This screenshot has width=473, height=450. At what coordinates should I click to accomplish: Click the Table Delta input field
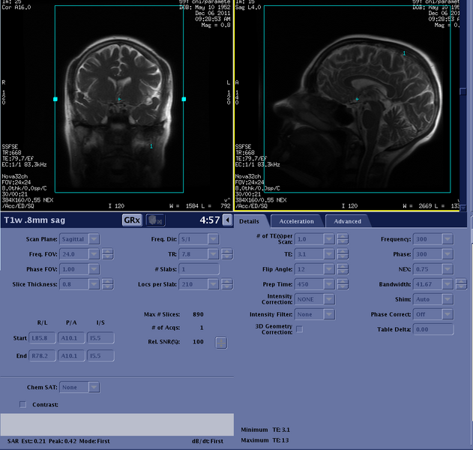pos(433,329)
